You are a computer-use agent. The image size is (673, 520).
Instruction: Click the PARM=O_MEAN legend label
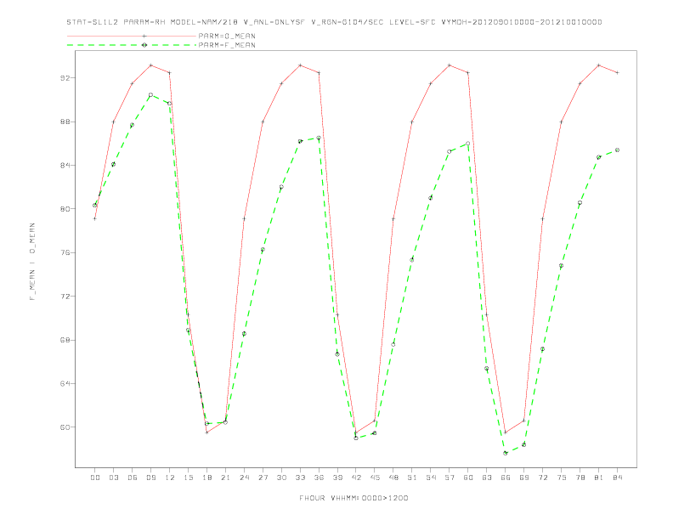point(227,36)
